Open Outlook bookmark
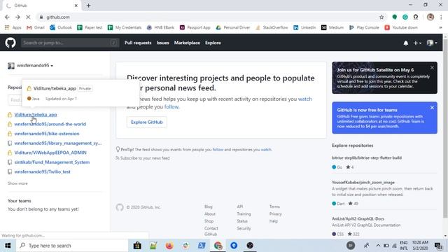The height and width of the screenshot is (252, 448). click(x=61, y=27)
